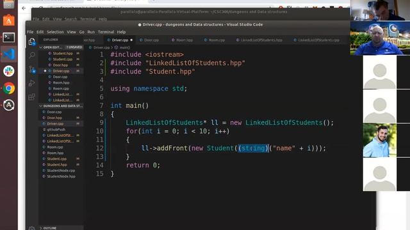Open the Explorer view in the activity bar
Viewport: 410px width, 230px height.
pos(32,42)
